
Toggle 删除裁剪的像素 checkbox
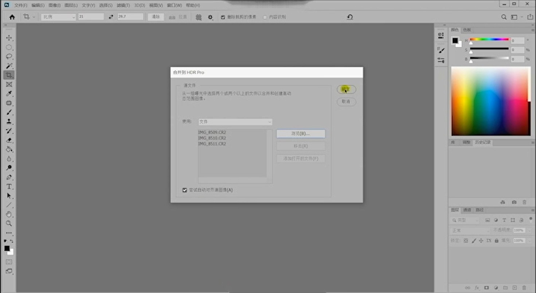pyautogui.click(x=223, y=17)
